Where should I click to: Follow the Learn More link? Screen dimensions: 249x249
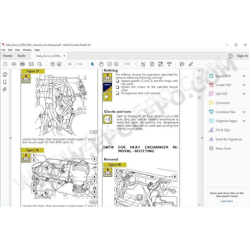tap(227, 201)
